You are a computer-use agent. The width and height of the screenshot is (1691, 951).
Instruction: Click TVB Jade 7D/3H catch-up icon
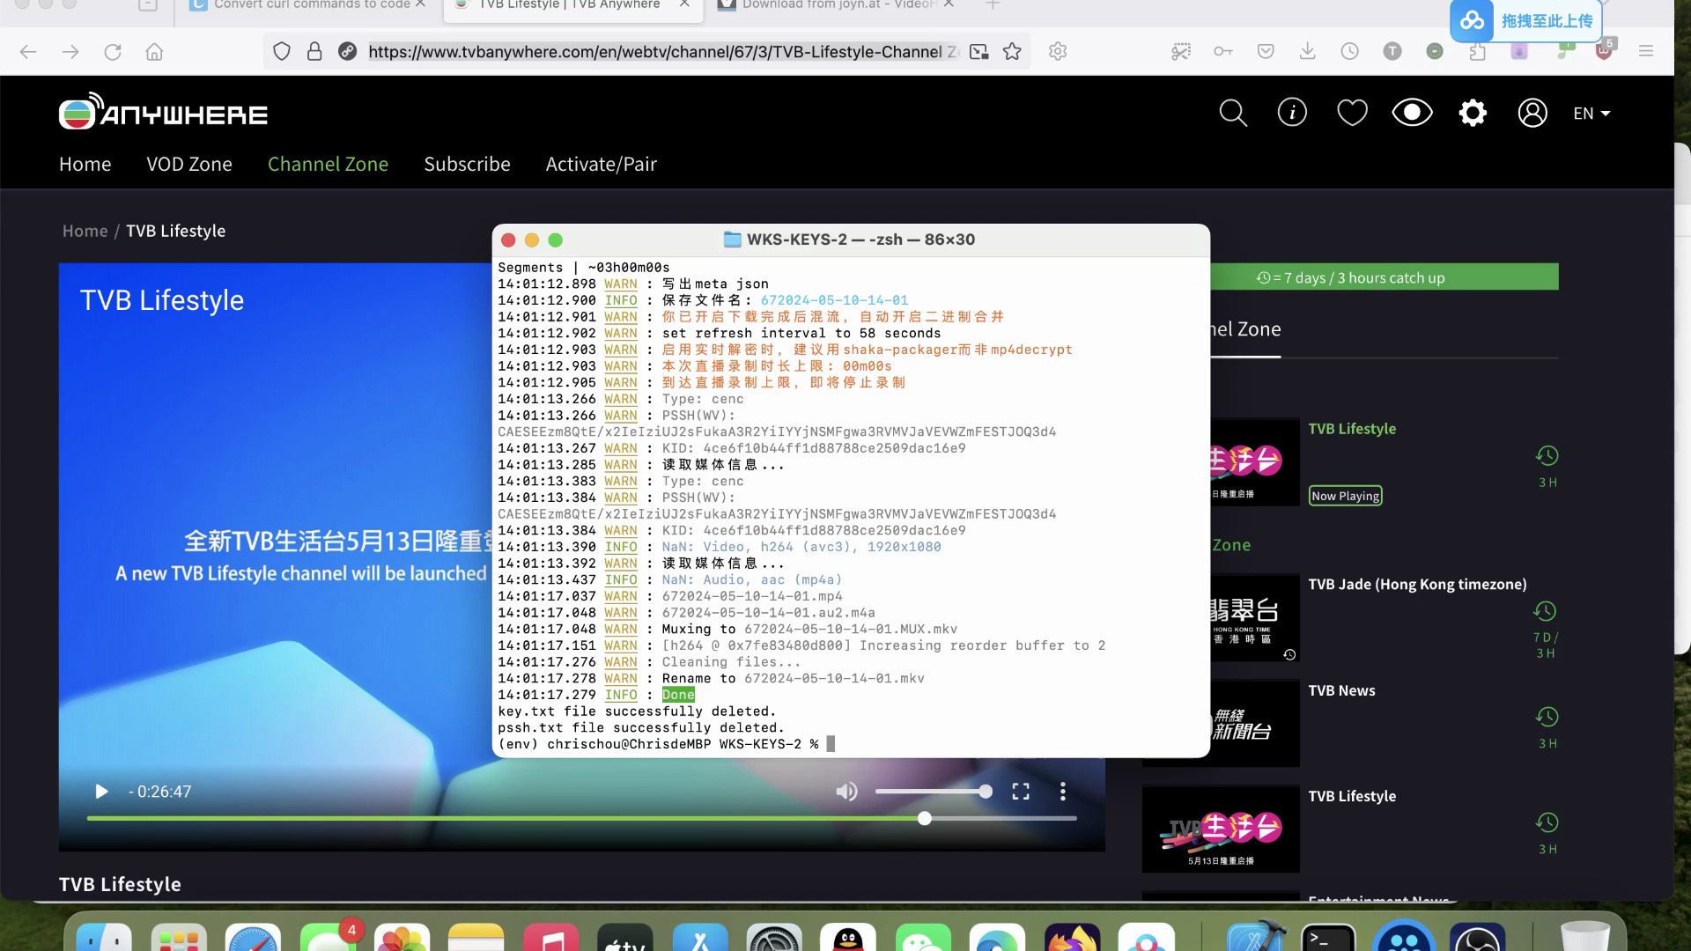[1545, 611]
